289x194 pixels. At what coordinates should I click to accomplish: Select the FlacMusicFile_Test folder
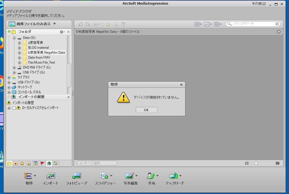pos(41,62)
